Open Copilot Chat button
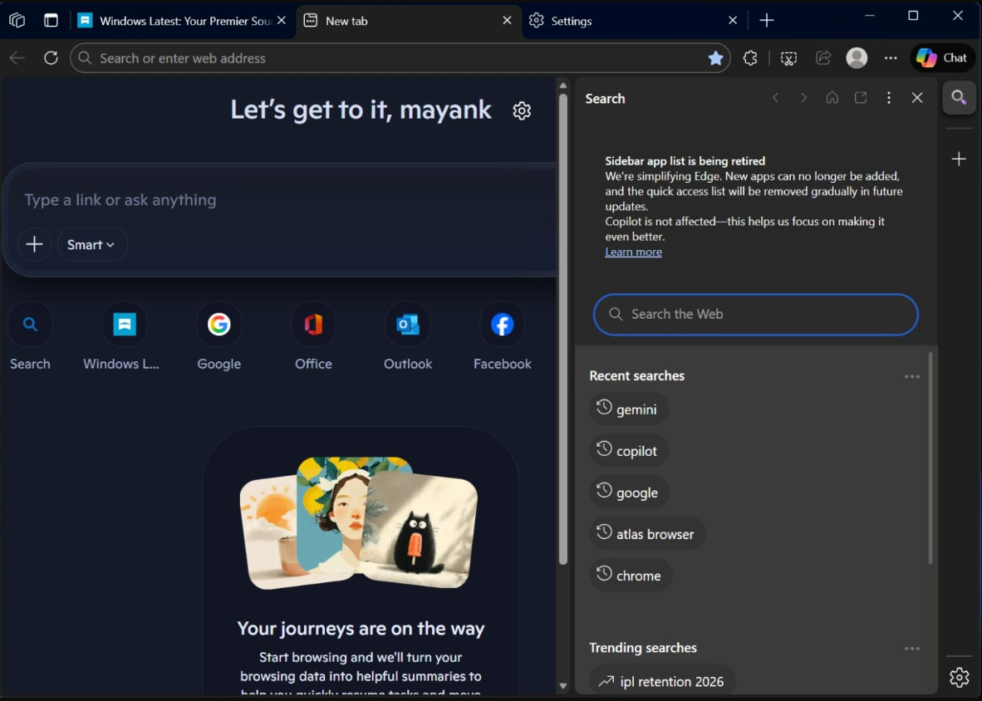This screenshot has width=982, height=701. coord(943,58)
